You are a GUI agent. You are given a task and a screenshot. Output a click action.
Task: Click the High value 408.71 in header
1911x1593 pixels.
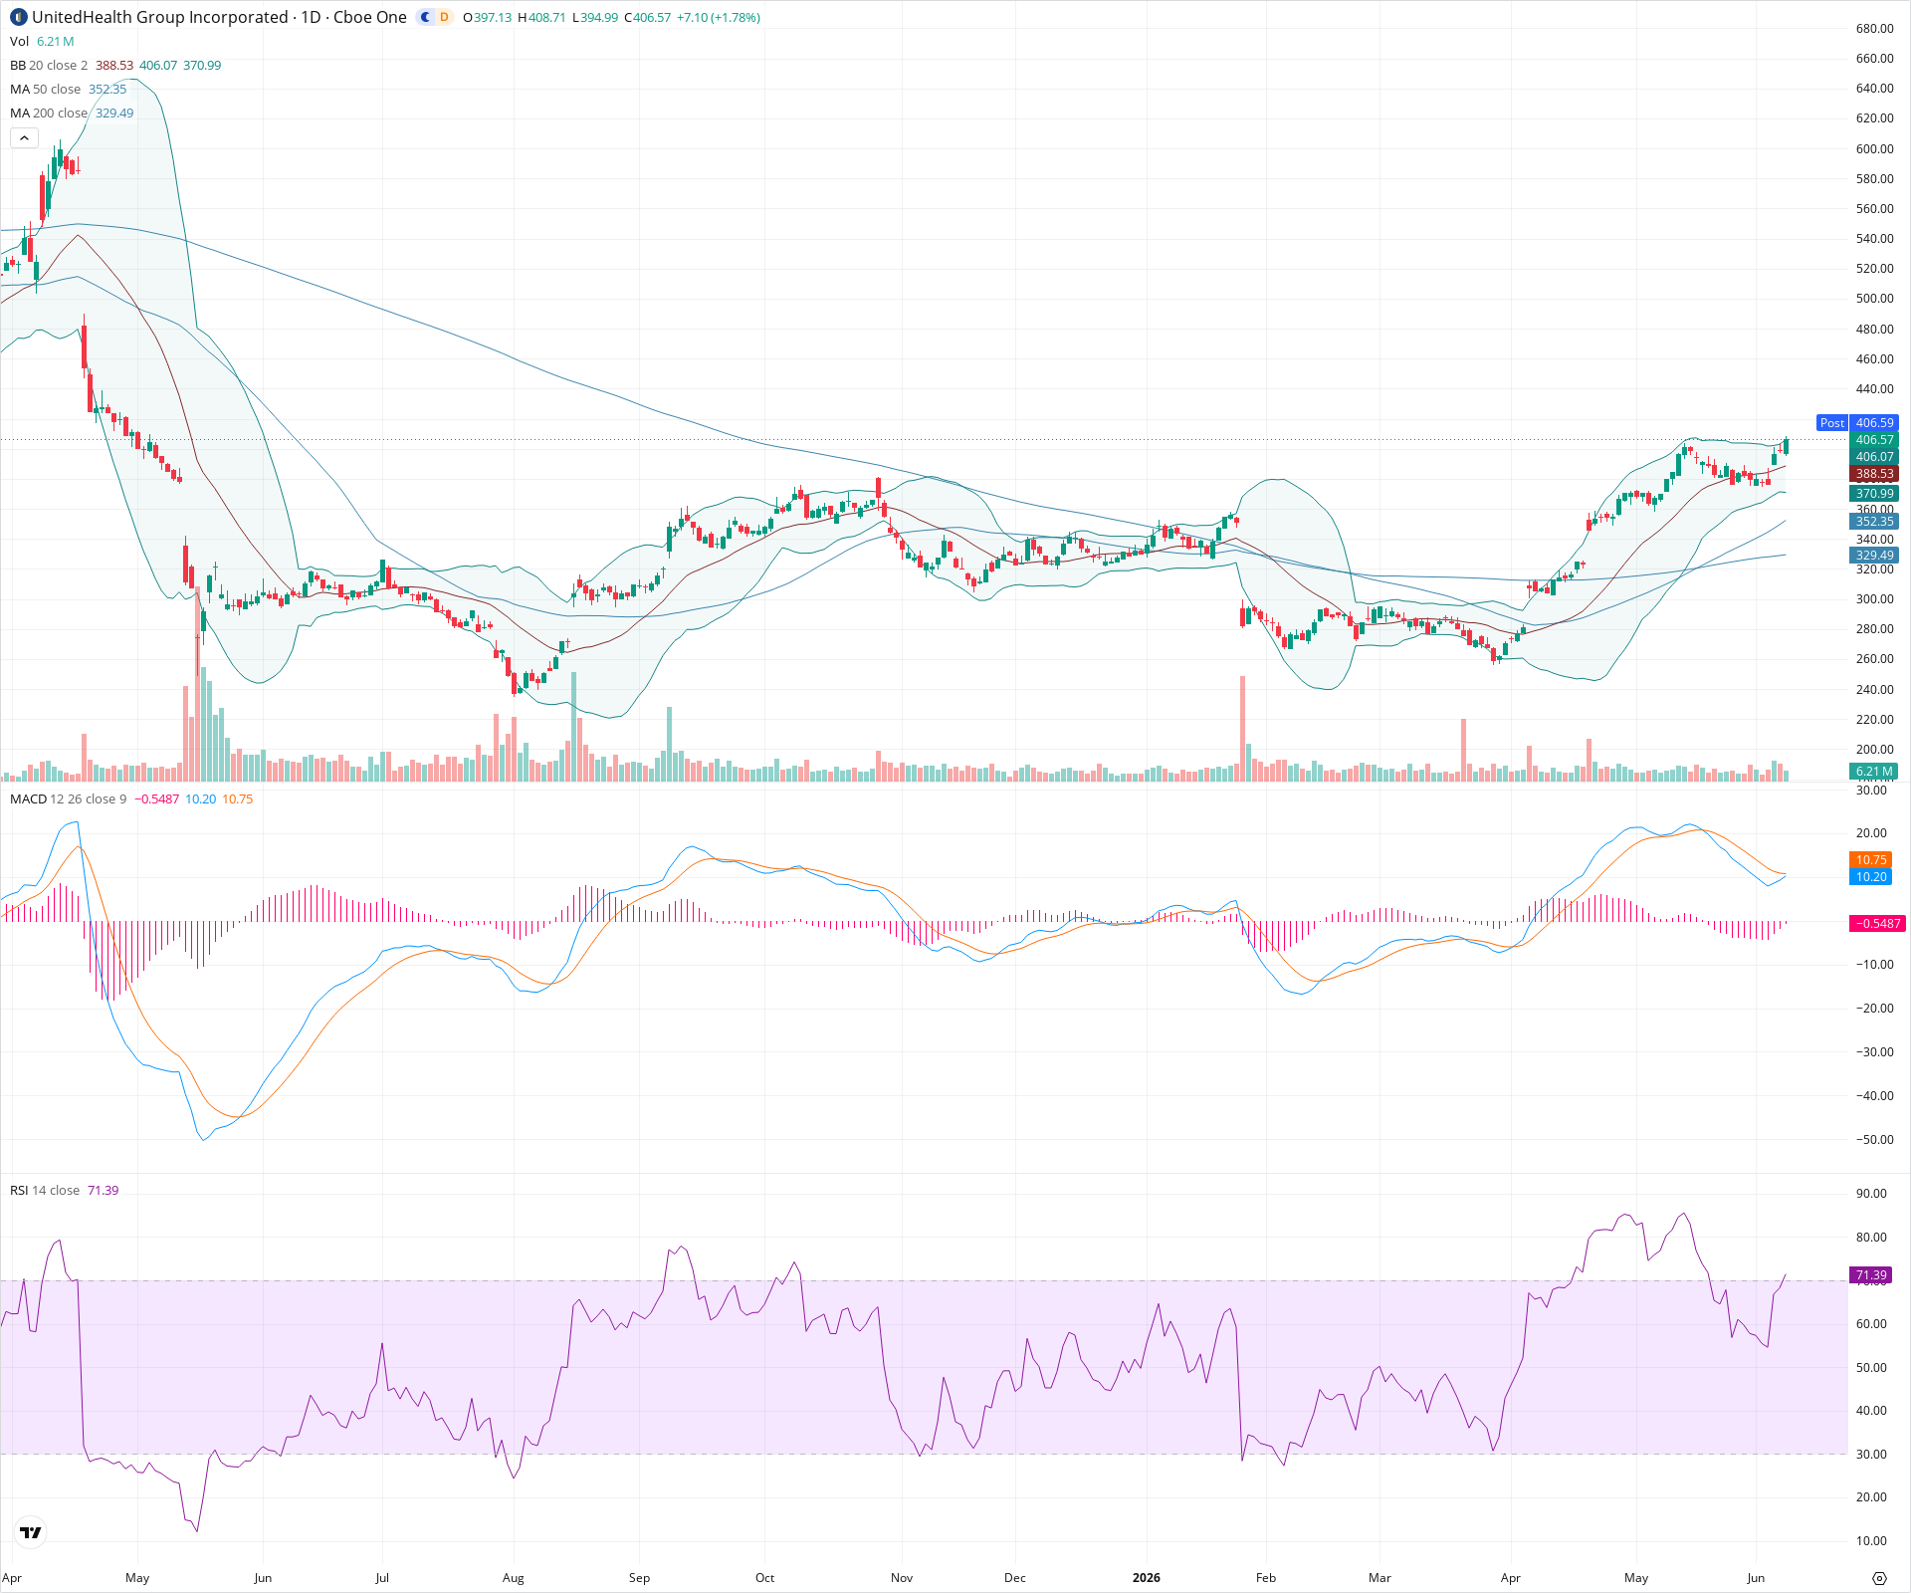click(x=547, y=18)
